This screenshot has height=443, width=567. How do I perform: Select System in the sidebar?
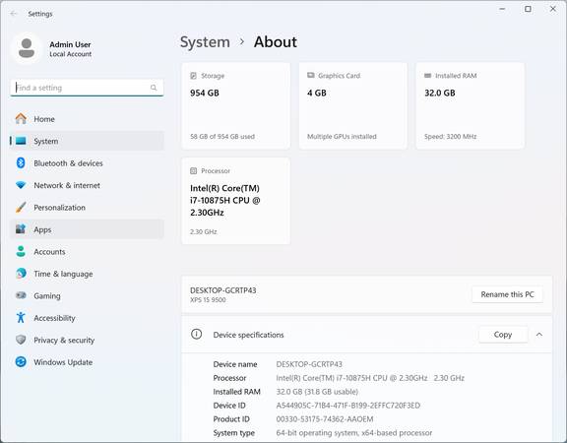coord(87,141)
